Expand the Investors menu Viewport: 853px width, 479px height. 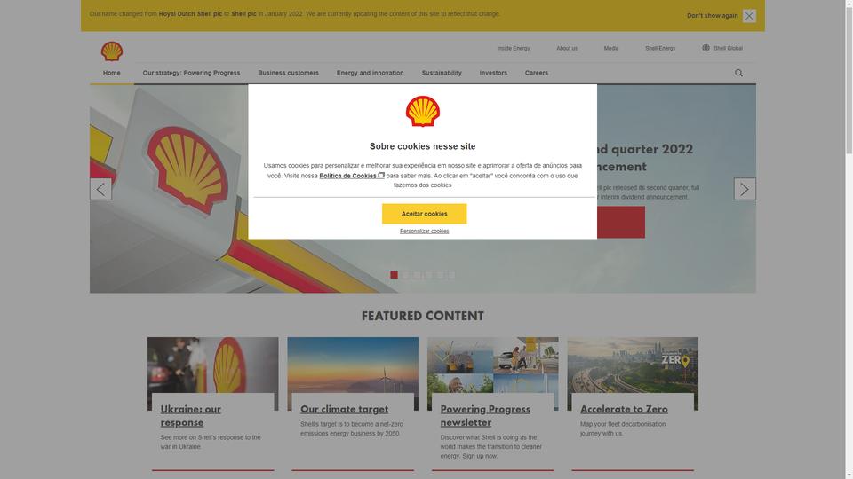493,73
